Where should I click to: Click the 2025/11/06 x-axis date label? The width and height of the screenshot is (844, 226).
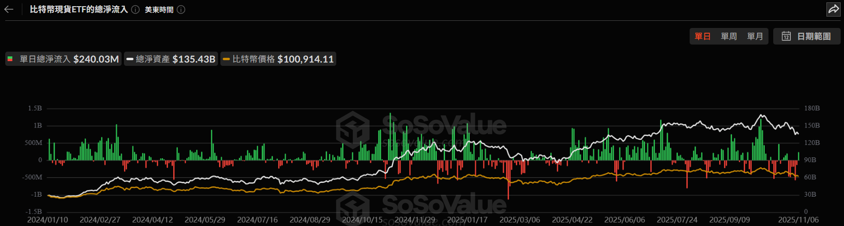click(798, 220)
